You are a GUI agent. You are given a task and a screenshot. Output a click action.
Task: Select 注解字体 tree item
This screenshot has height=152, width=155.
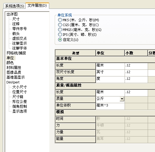[19, 48]
